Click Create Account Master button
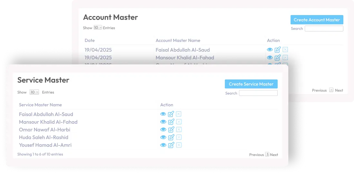Image resolution: width=354 pixels, height=174 pixels. click(317, 20)
